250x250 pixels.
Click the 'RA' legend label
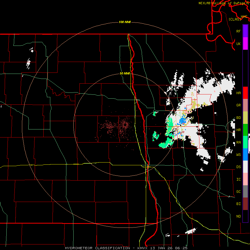pyautogui.click(x=238, y=142)
